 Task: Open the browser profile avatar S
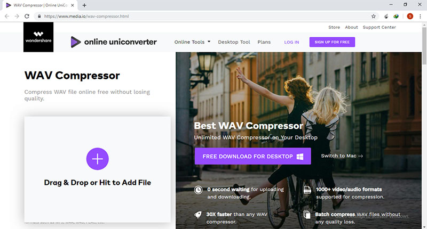410,17
